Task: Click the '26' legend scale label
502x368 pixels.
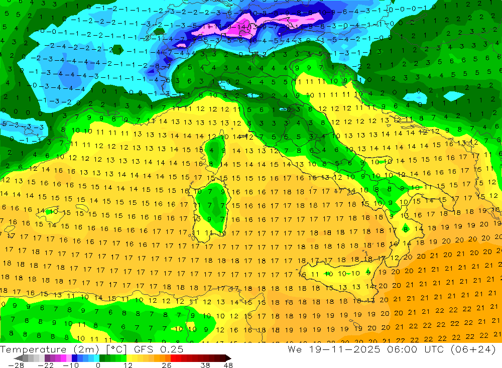Action: (167, 365)
